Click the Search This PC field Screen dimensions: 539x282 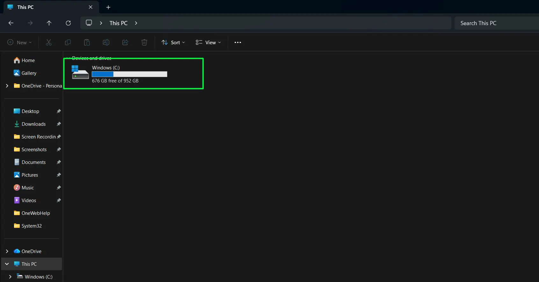497,23
